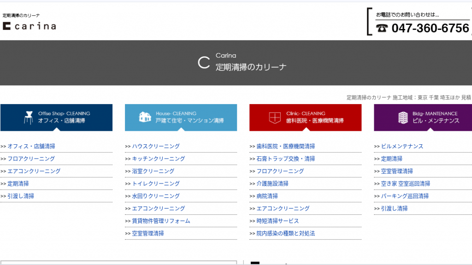Screen dimensions: 472x265
Task: Click the 定期清掃のカリーナ banner title
Action: point(251,67)
